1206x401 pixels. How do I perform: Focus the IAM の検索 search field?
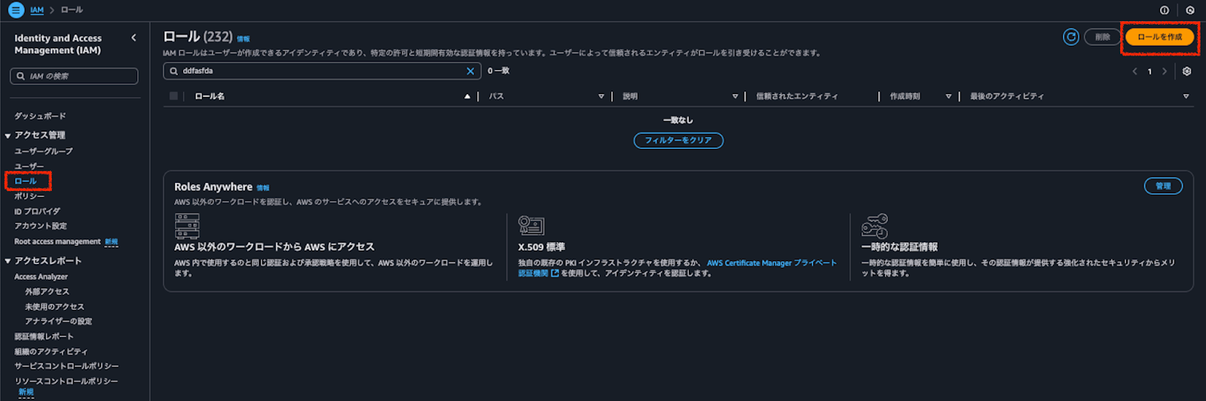coord(74,76)
